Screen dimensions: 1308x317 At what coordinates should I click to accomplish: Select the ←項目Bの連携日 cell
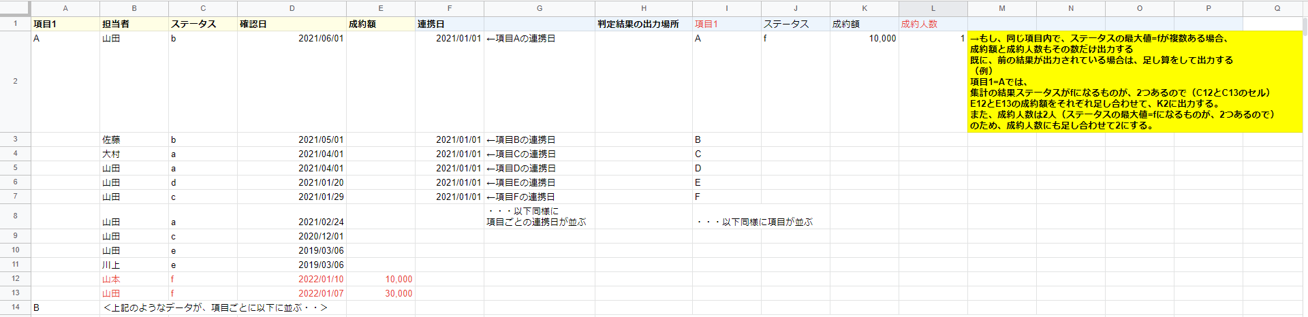pyautogui.click(x=539, y=139)
